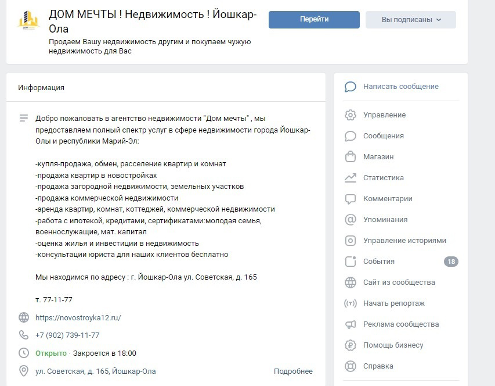Open the Статистика menu item
The width and height of the screenshot is (495, 386).
[383, 178]
